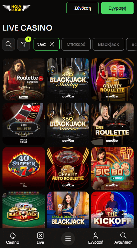Select the Μπακαρά category tab
The image size is (137, 248).
click(76, 44)
